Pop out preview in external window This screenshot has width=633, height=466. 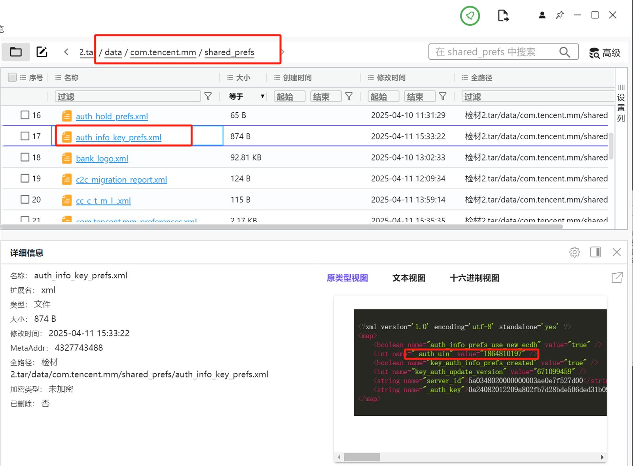[x=617, y=277]
